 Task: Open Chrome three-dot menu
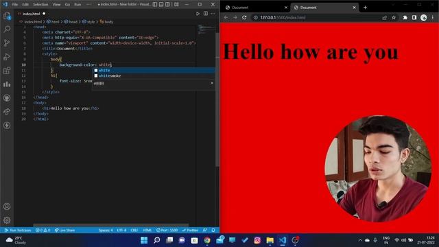[x=433, y=18]
